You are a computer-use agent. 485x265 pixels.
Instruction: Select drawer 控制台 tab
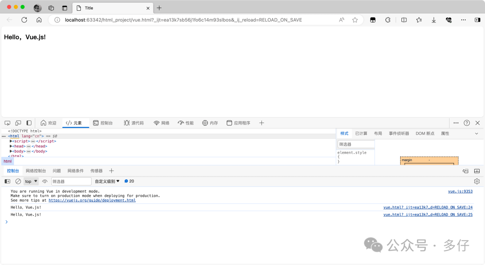click(x=13, y=171)
